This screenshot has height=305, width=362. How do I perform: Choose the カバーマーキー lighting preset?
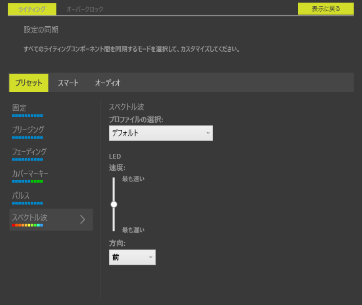tap(51, 176)
